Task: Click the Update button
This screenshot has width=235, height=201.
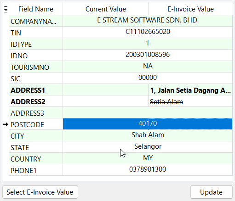Action: 212,192
